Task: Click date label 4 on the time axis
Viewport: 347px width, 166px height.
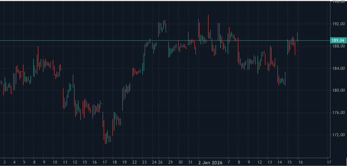Action: [14, 162]
